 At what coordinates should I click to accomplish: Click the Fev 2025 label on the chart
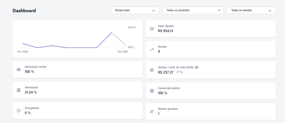[x=22, y=52]
